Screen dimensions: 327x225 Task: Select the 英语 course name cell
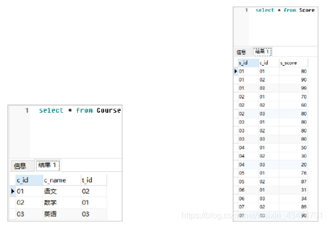coord(62,214)
